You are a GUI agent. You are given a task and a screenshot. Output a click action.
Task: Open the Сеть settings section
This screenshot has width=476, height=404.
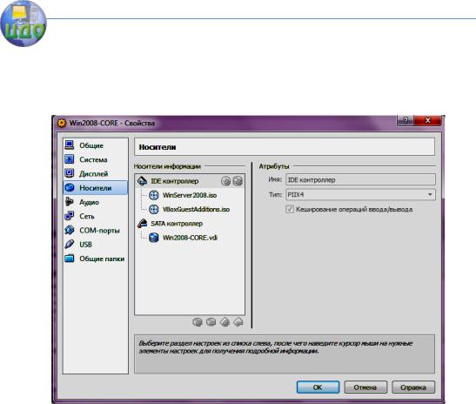tap(96, 216)
